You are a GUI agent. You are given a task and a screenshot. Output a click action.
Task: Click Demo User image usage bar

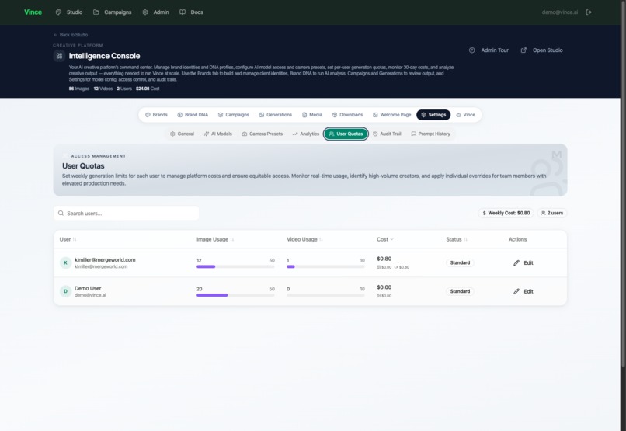click(235, 295)
